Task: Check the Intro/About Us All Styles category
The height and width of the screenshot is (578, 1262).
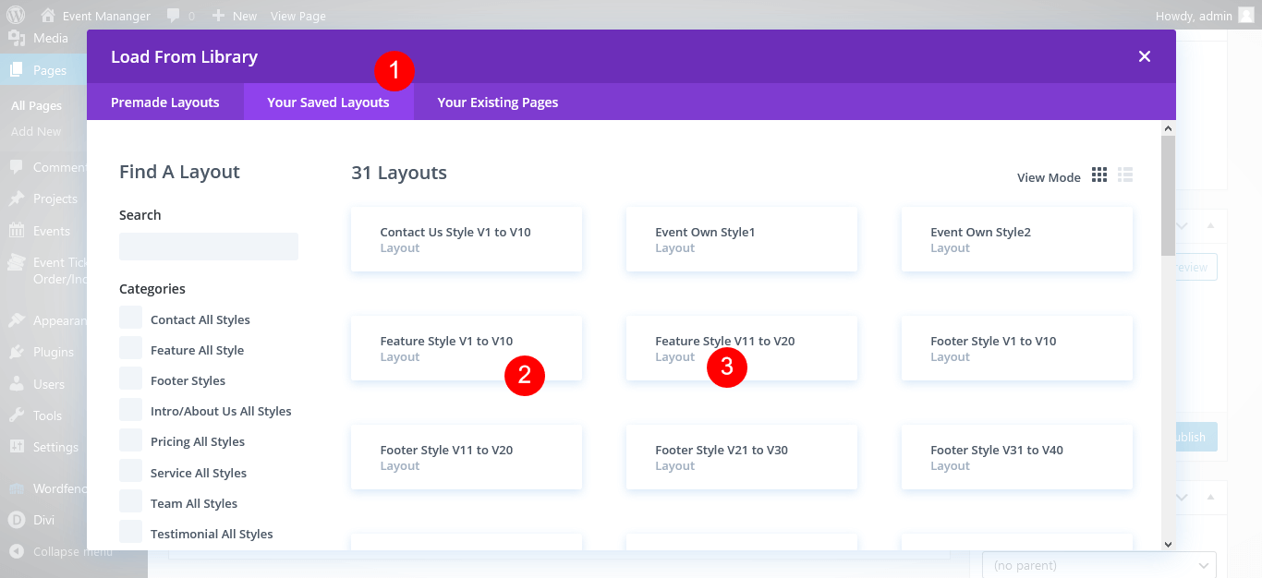Action: coord(130,409)
